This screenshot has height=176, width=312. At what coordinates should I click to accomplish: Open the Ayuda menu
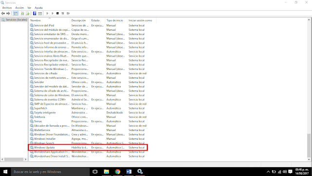click(39, 8)
